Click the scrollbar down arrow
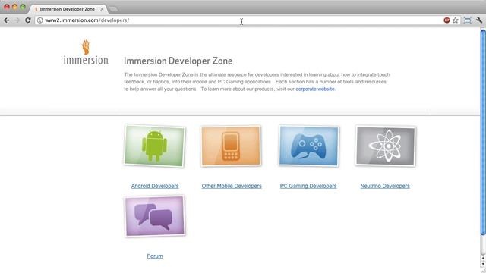486x273 pixels. click(483, 264)
